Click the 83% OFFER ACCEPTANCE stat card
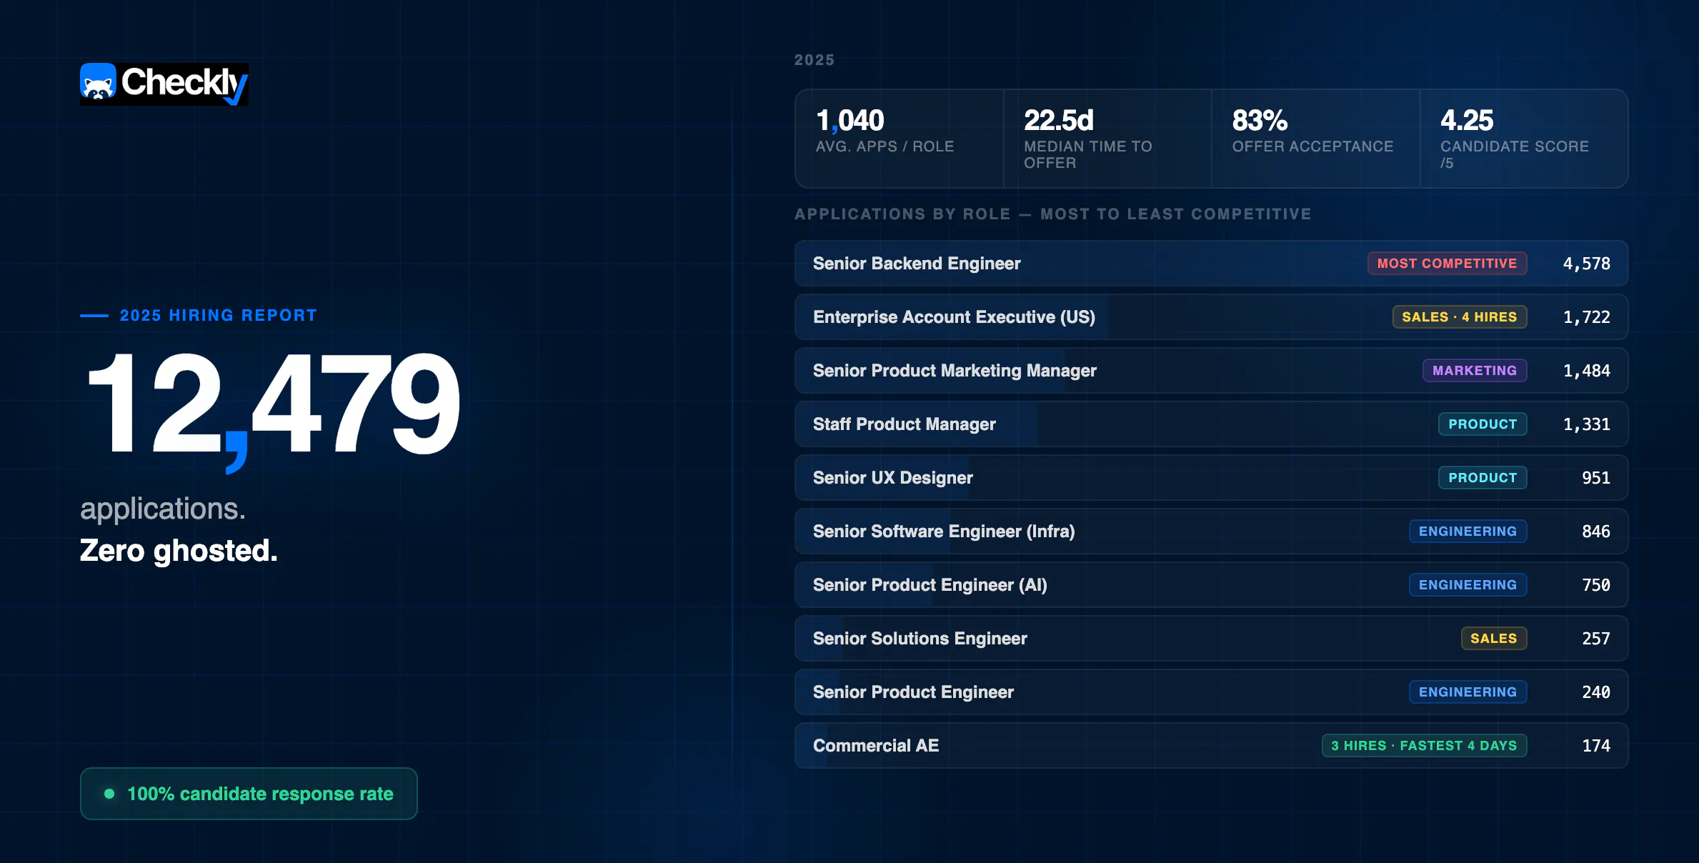1699x863 pixels. click(x=1315, y=138)
